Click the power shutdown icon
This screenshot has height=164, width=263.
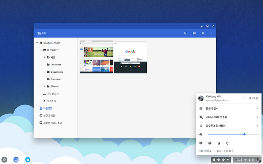click(228, 143)
